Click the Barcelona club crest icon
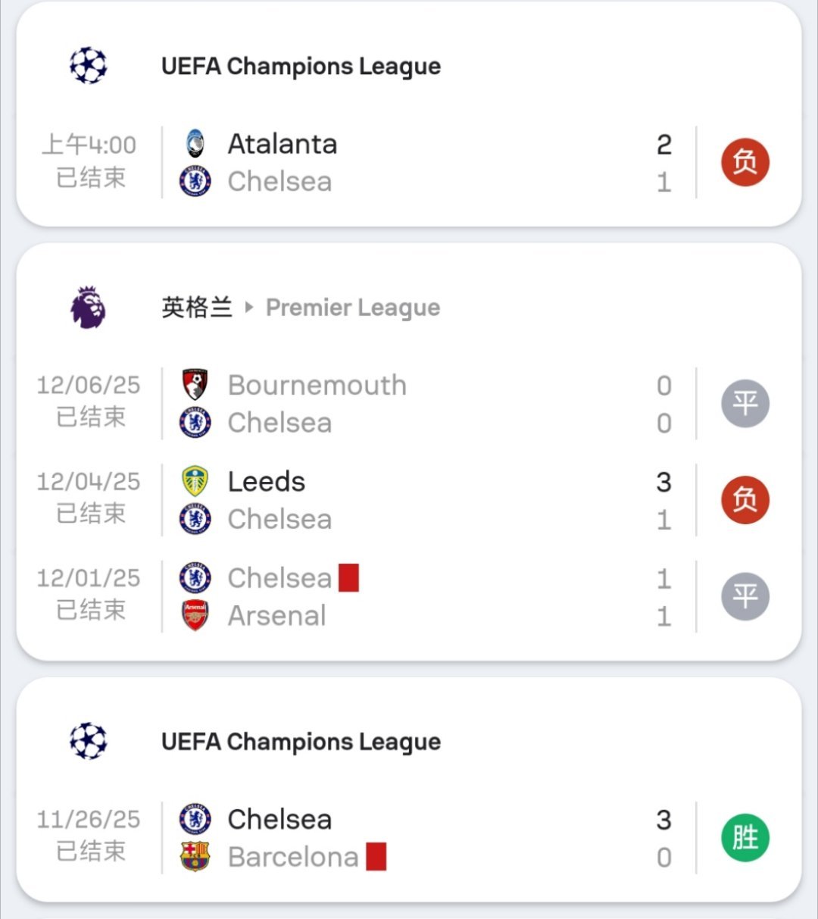818x919 pixels. [195, 857]
